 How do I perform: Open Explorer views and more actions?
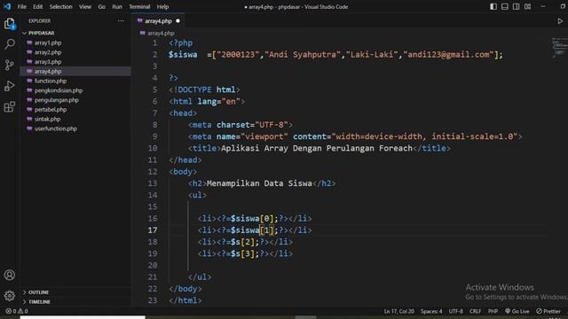[x=121, y=21]
